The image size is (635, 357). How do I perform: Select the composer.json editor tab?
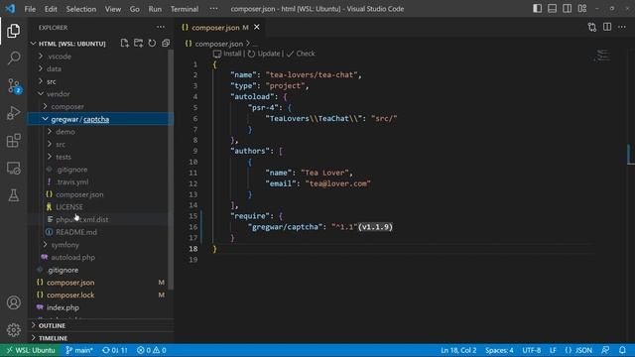220,28
